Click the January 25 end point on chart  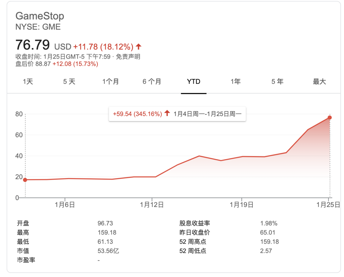pyautogui.click(x=330, y=118)
